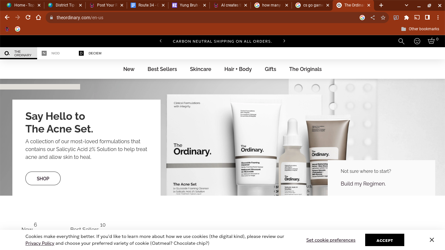The width and height of the screenshot is (445, 250).
Task: Open the Privacy Policy link
Action: tap(40, 243)
